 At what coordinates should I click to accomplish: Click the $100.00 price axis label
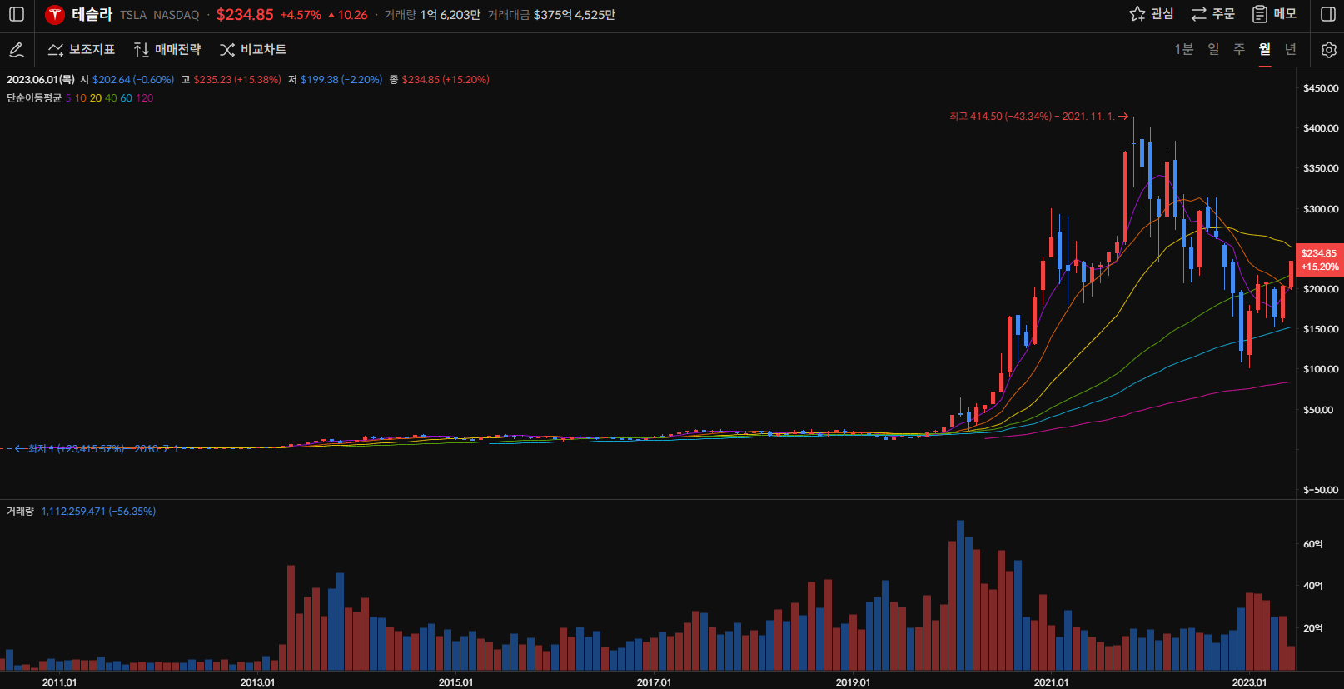coord(1321,369)
